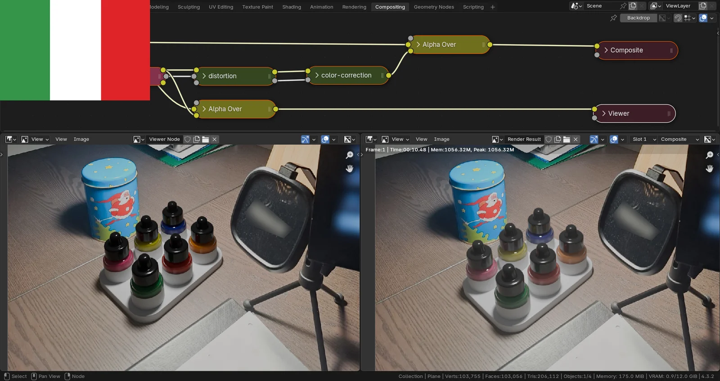This screenshot has width=720, height=381.
Task: Unlink the Render Result image with X icon
Action: tap(576, 139)
